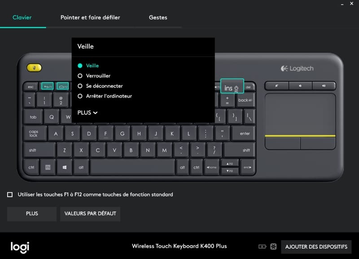Click the Veille popup title
The width and height of the screenshot is (359, 259).
point(85,47)
